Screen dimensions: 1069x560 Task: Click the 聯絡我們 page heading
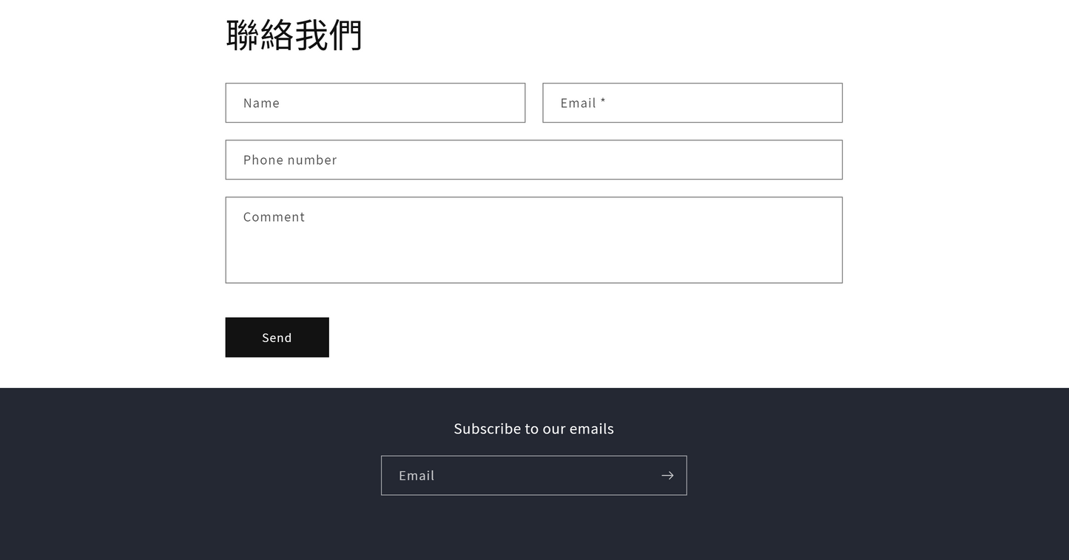tap(294, 35)
